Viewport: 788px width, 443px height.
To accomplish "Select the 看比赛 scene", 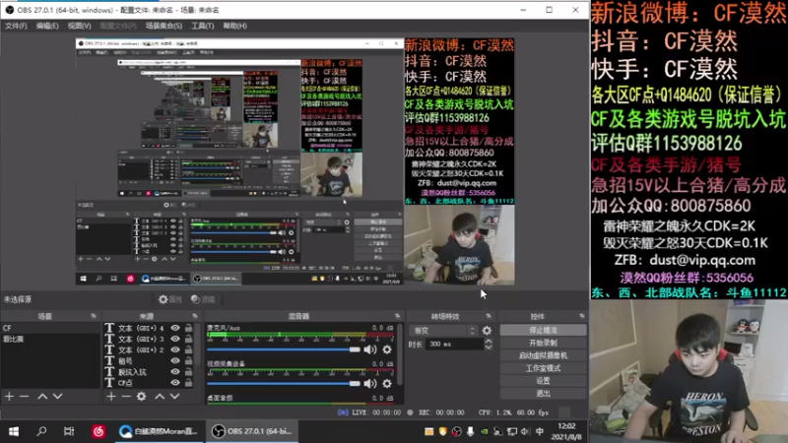I will [50, 339].
